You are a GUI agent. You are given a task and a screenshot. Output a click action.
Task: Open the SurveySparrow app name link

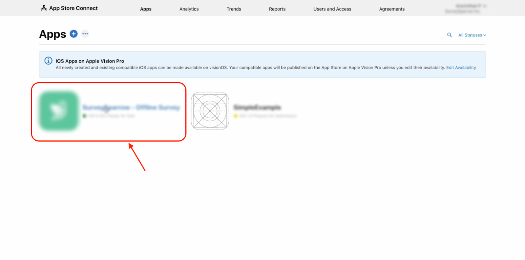tap(131, 108)
